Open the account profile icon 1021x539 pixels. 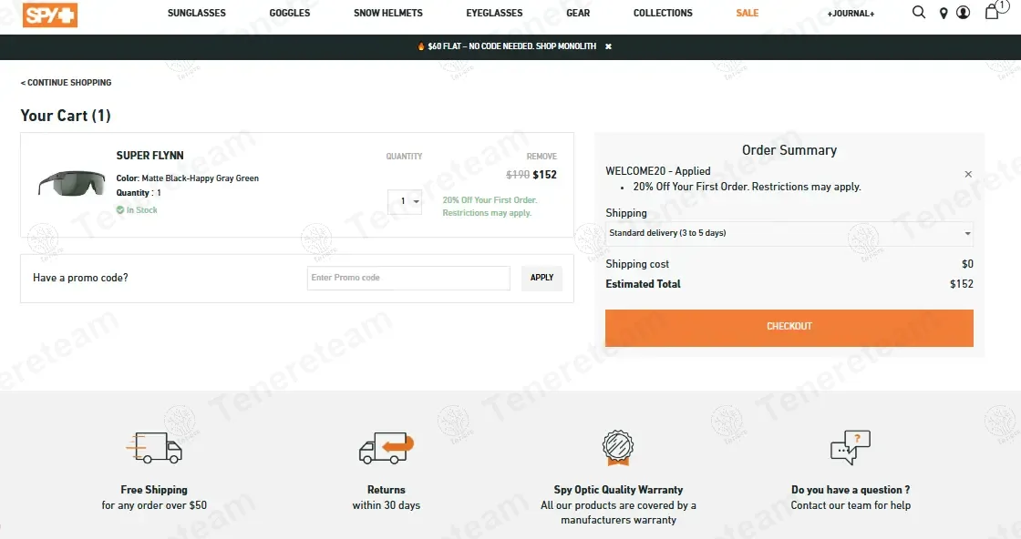pyautogui.click(x=963, y=13)
